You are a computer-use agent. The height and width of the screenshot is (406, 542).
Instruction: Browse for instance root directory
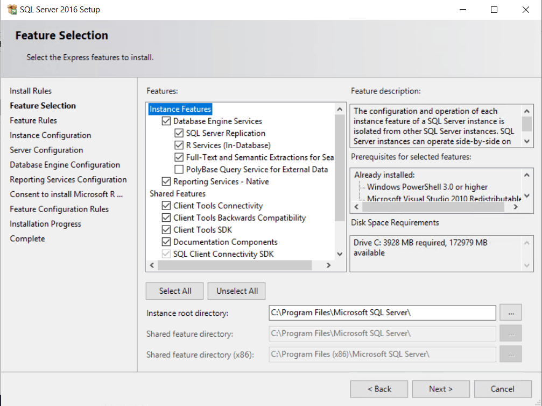[x=510, y=313]
